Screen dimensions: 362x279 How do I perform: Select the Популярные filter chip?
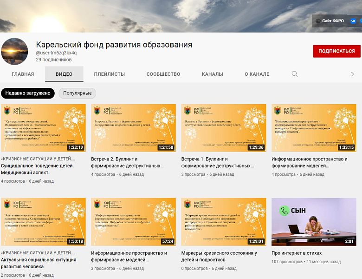[x=78, y=93]
